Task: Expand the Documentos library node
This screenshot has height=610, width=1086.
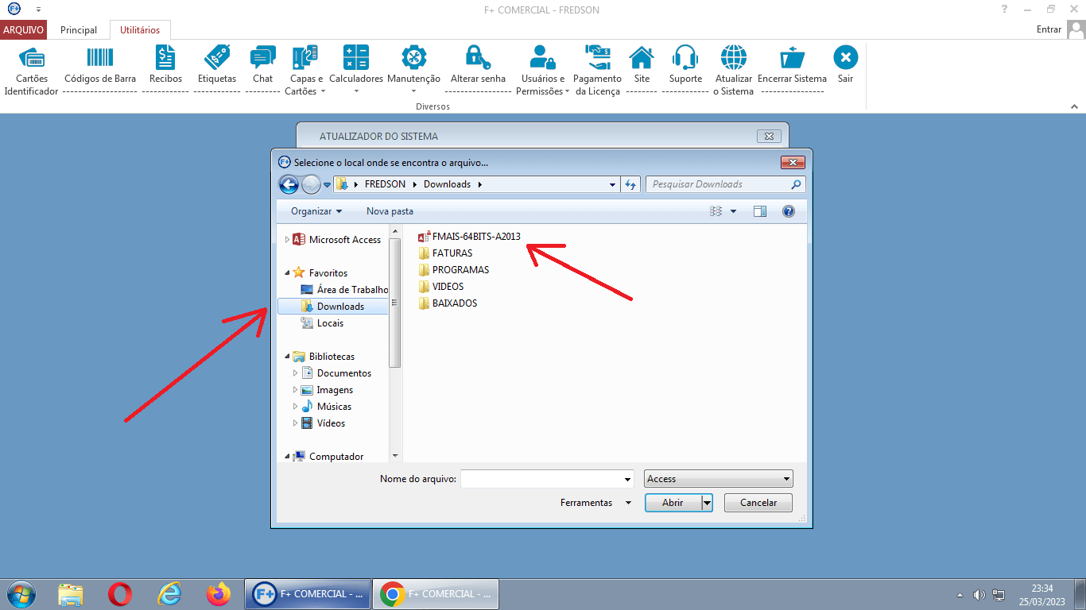Action: click(x=295, y=373)
